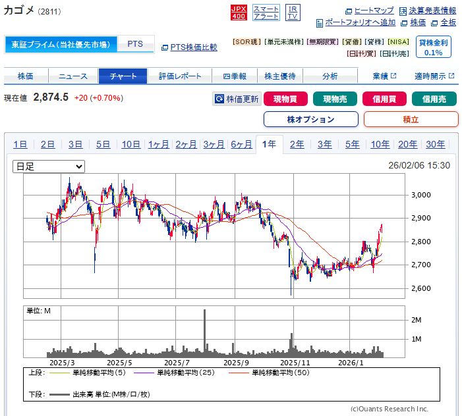The height and width of the screenshot is (416, 462).
Task: Click the 信用売 button
Action: pyautogui.click(x=434, y=99)
